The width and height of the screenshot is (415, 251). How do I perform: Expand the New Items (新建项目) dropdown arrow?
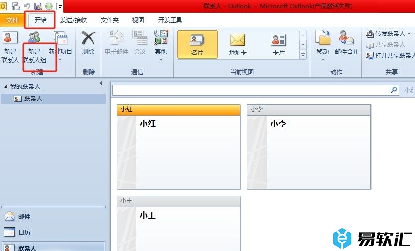(x=60, y=60)
